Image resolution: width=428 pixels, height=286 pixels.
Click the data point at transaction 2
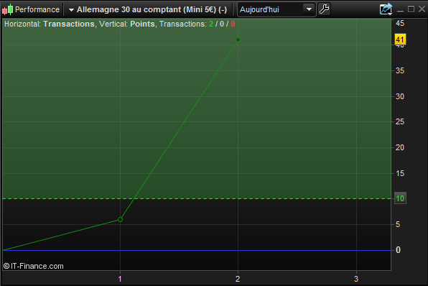(x=238, y=40)
